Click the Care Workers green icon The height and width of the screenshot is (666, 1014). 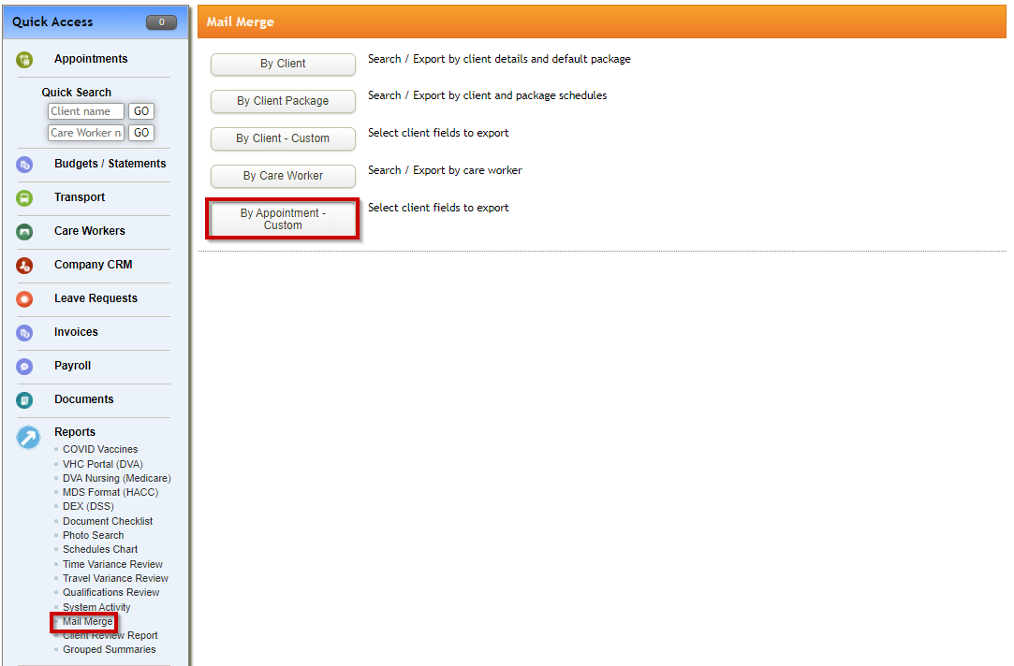pos(24,232)
